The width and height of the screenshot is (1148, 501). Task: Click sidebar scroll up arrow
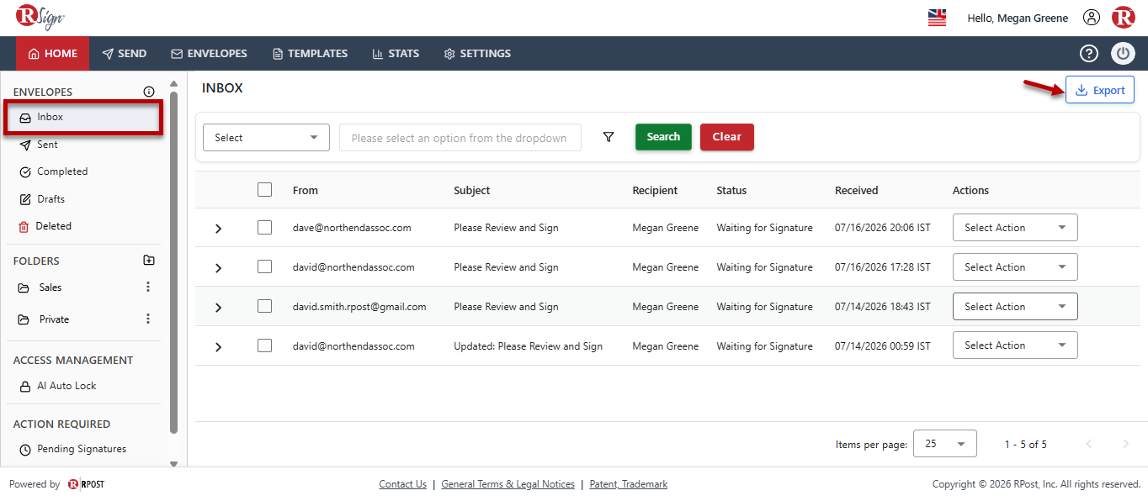(173, 83)
